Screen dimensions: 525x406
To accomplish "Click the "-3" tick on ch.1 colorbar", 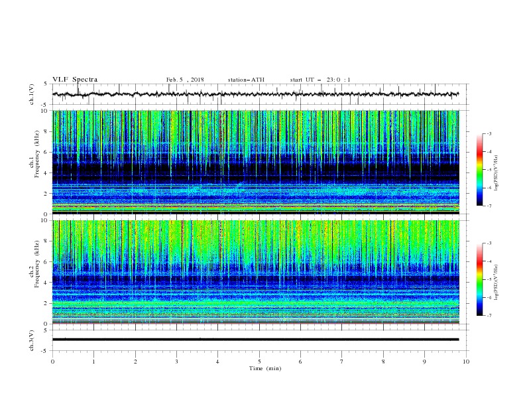I will (x=489, y=133).
